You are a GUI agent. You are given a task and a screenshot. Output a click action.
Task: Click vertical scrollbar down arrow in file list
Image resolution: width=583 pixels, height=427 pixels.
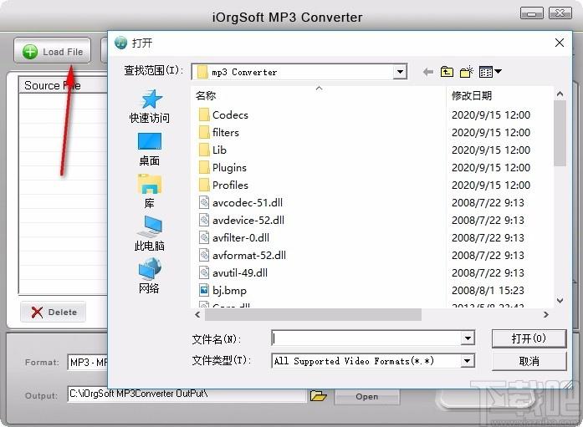(x=560, y=300)
